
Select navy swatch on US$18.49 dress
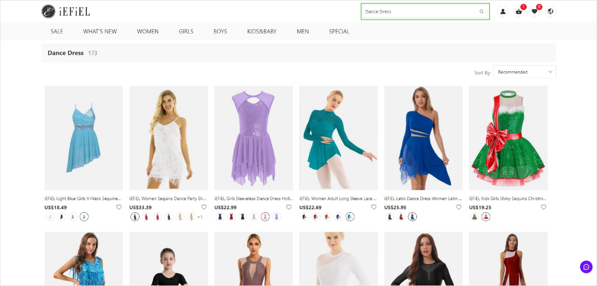point(61,217)
